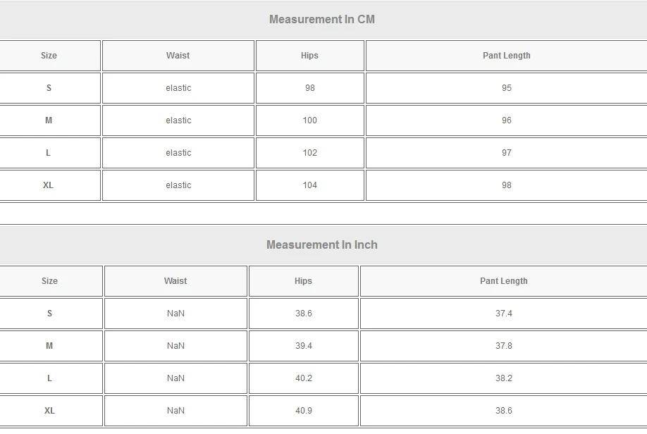The height and width of the screenshot is (434, 647).
Task: Click the Waist header in the CM table
Action: point(178,56)
